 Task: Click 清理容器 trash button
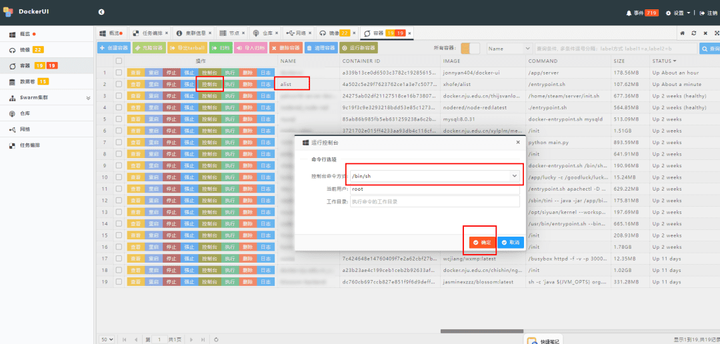321,48
